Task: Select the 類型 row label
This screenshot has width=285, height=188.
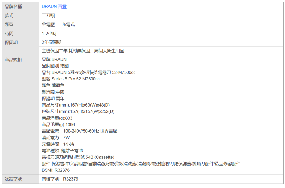Action: pos(9,25)
